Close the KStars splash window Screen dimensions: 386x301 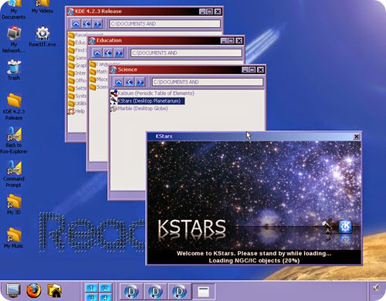pyautogui.click(x=357, y=137)
